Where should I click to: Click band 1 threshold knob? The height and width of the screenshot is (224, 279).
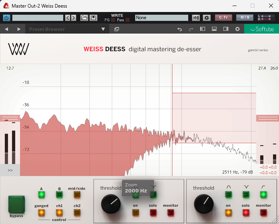[110, 204]
